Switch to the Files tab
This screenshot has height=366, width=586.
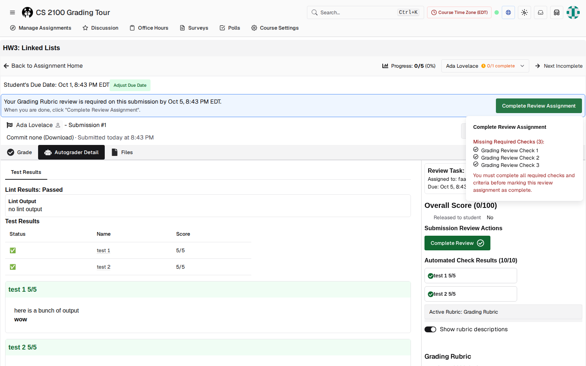tap(122, 152)
